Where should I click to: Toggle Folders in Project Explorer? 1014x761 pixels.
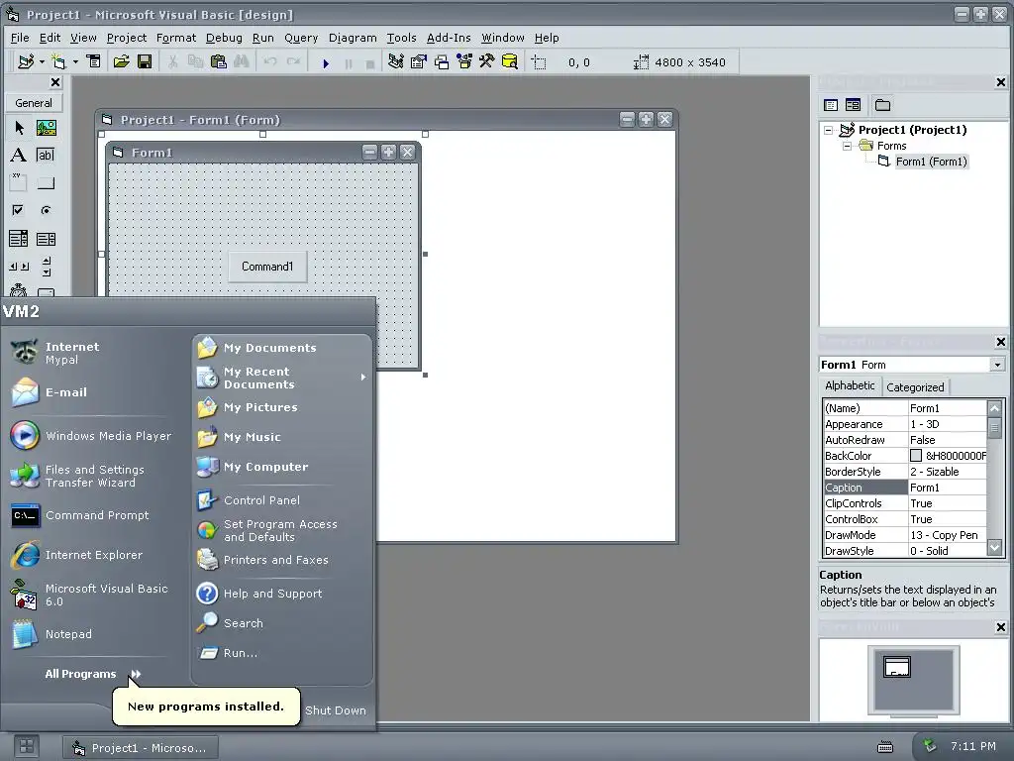[882, 105]
